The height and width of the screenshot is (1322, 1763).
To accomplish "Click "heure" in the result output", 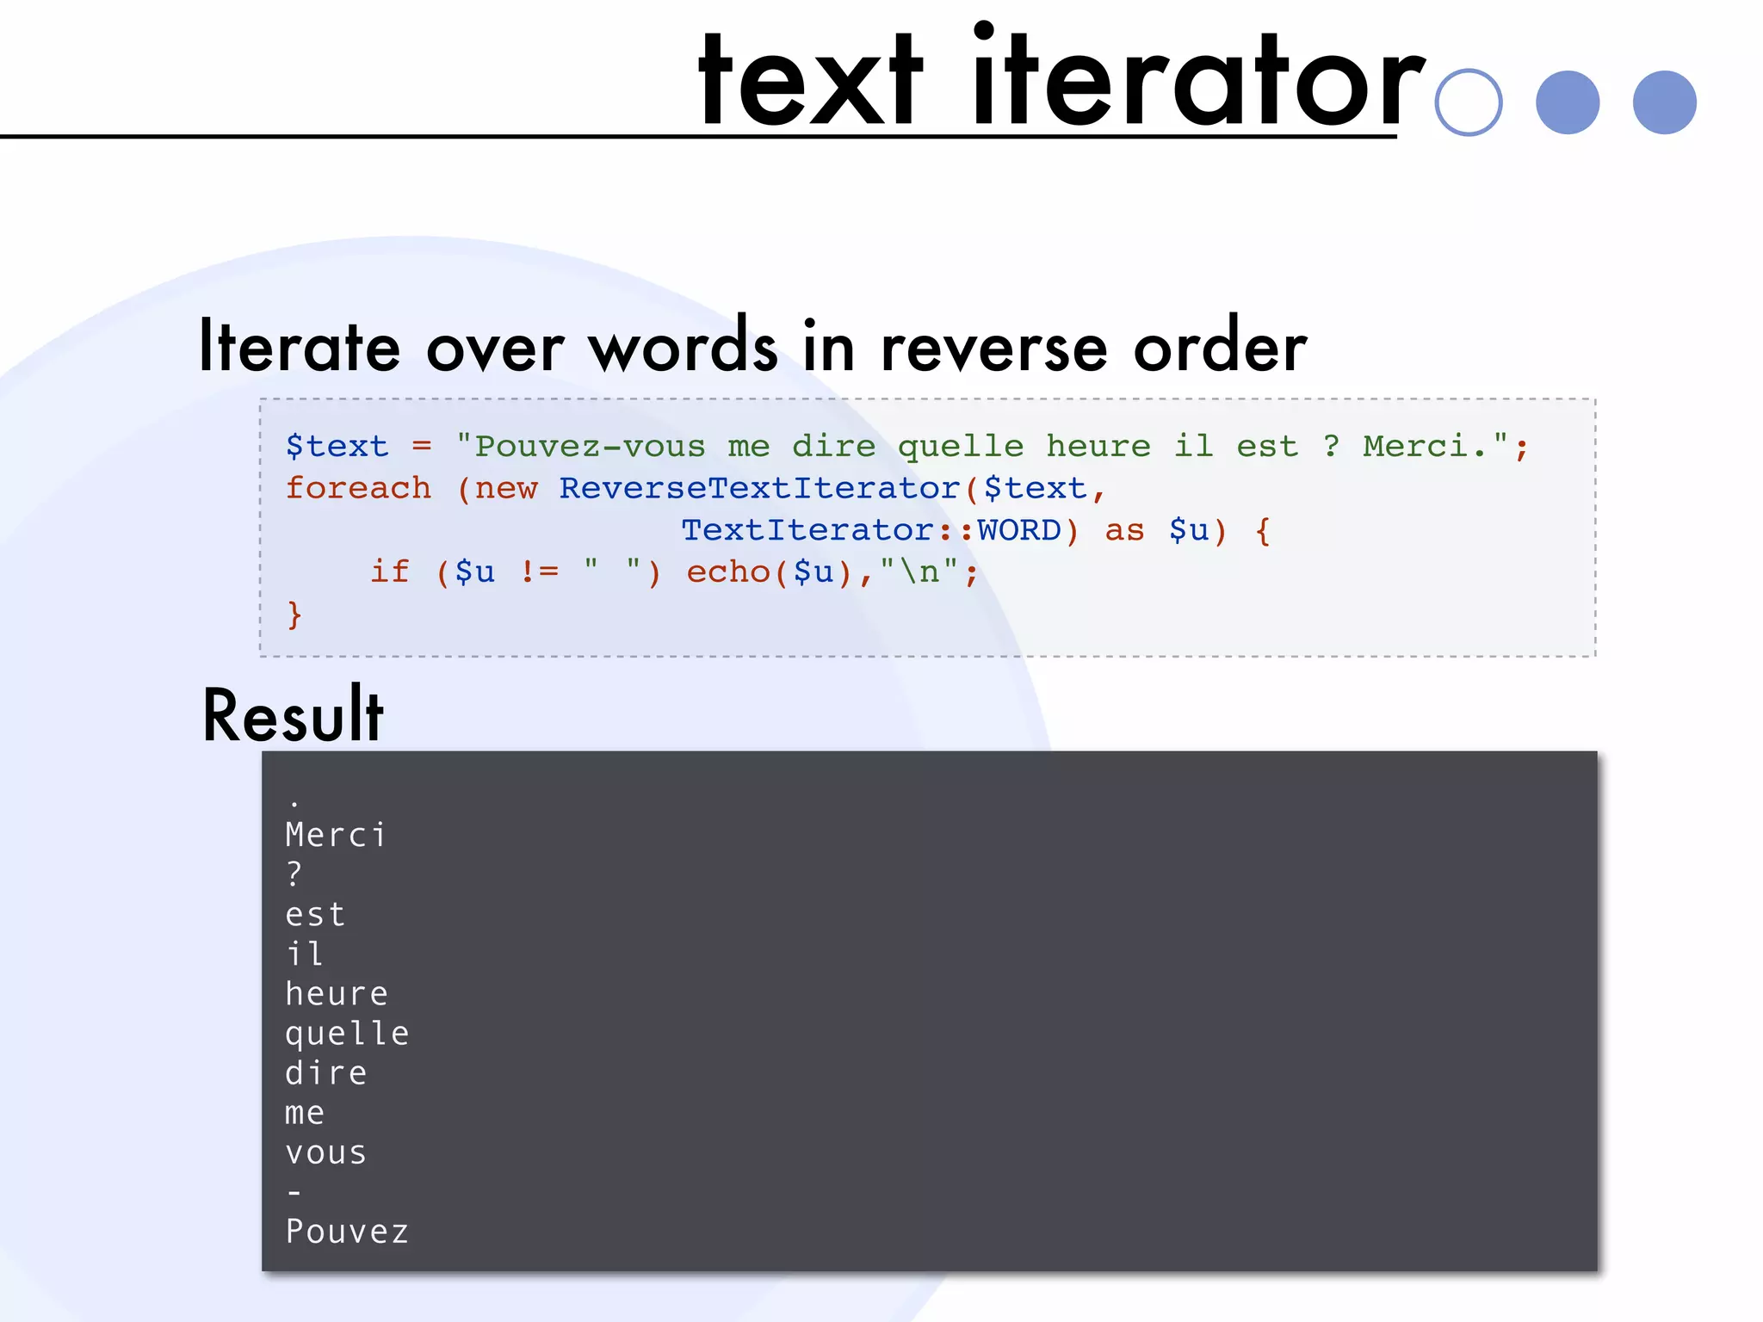I will pos(337,994).
